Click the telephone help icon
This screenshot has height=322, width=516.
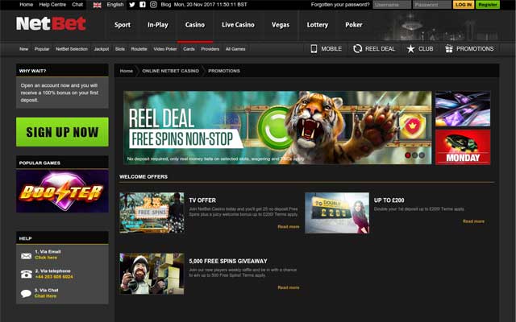(x=26, y=274)
